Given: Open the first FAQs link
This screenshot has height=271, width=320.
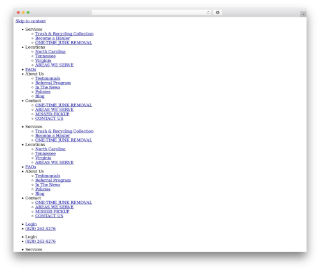Looking at the screenshot, I should tap(31, 70).
